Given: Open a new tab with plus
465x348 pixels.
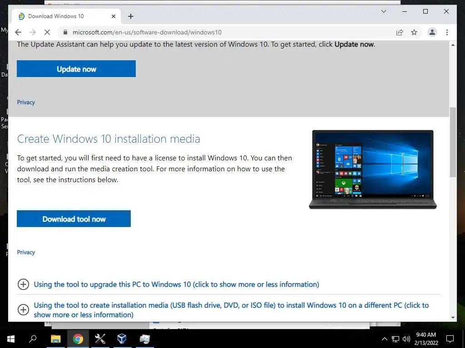Looking at the screenshot, I should (131, 16).
